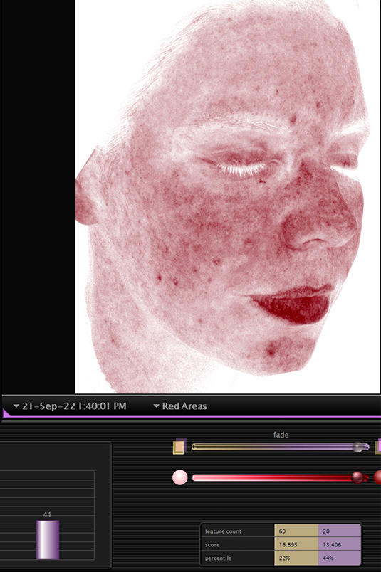Click the feature count row label

(x=223, y=531)
